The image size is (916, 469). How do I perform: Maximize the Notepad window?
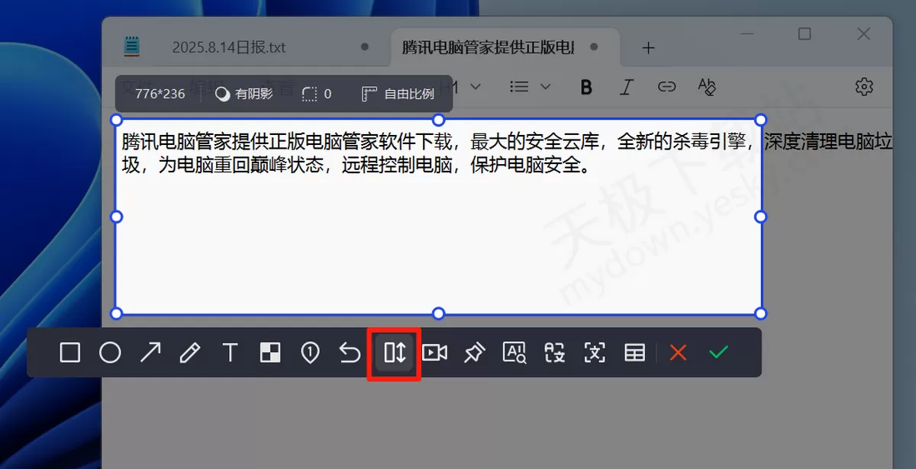click(x=805, y=34)
